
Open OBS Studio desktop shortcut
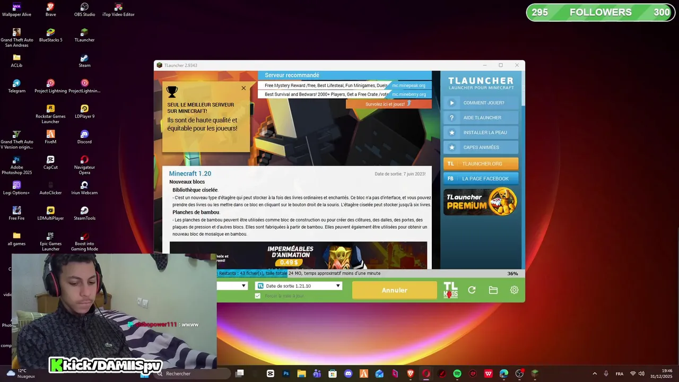pyautogui.click(x=84, y=9)
